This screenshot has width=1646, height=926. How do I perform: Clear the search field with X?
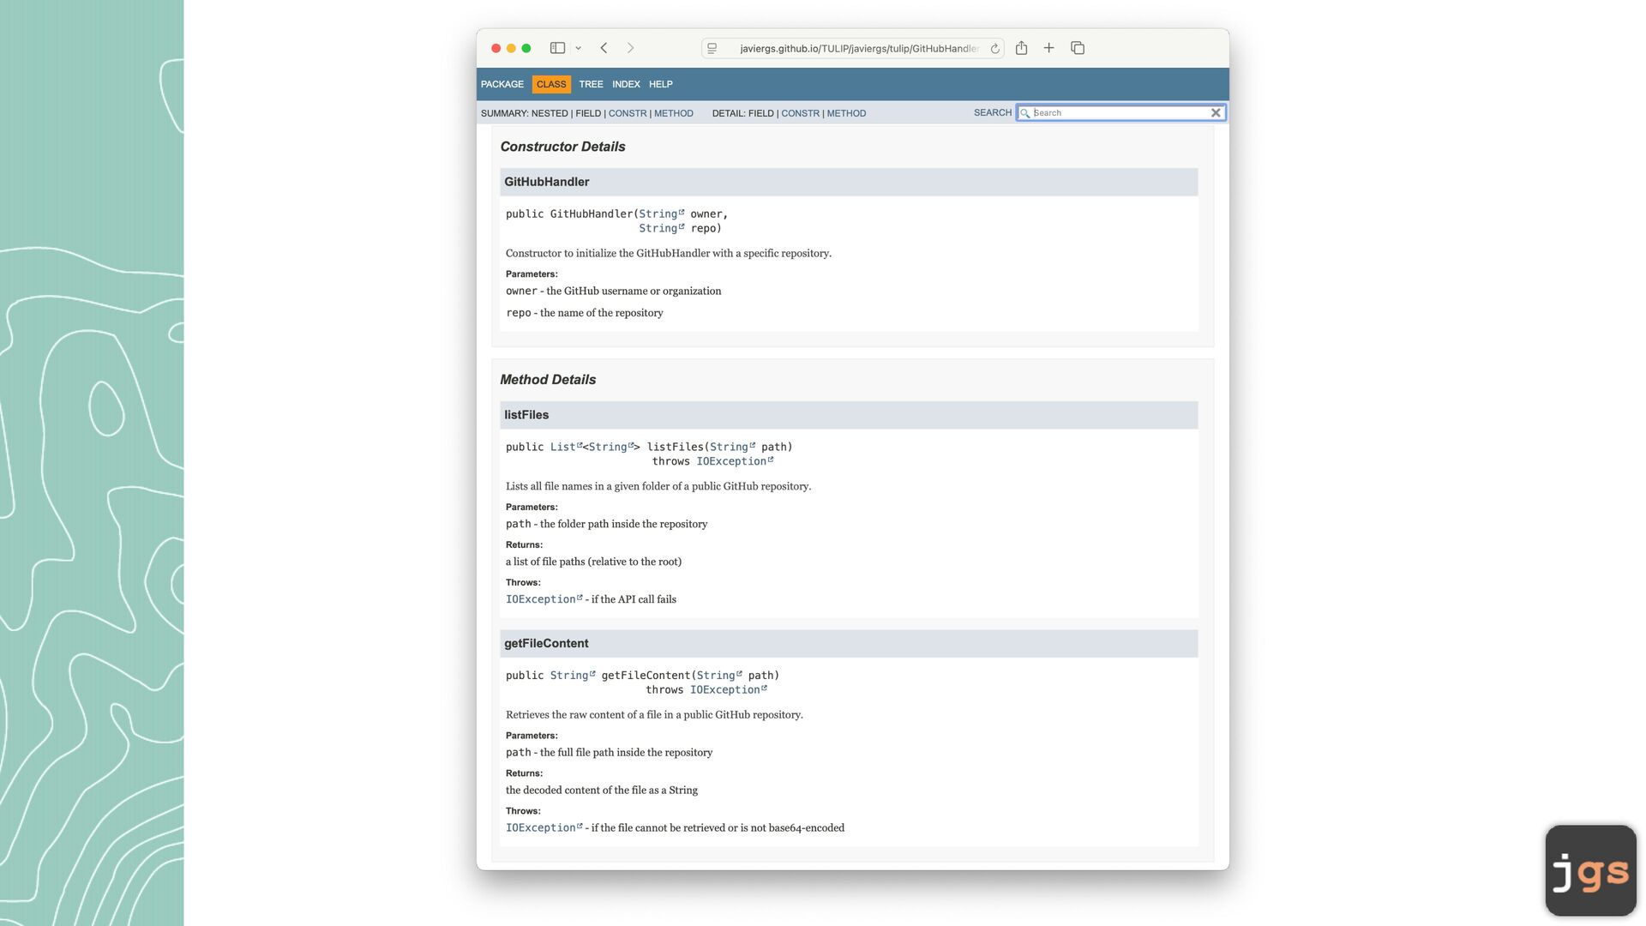1216,113
